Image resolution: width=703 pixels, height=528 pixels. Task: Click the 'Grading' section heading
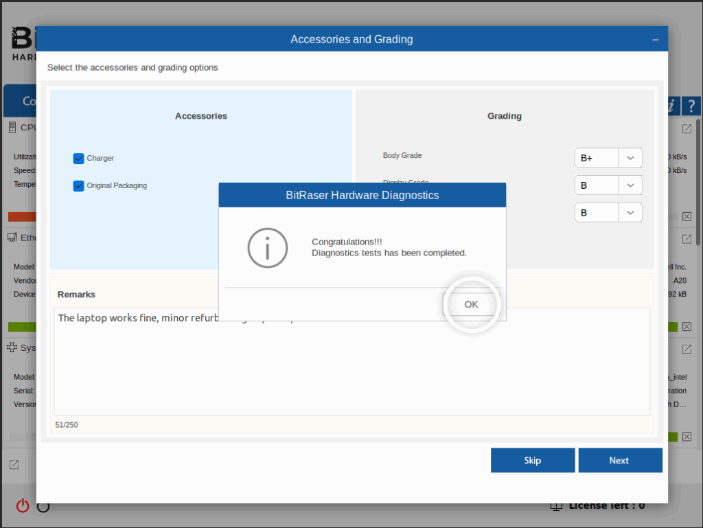click(505, 116)
